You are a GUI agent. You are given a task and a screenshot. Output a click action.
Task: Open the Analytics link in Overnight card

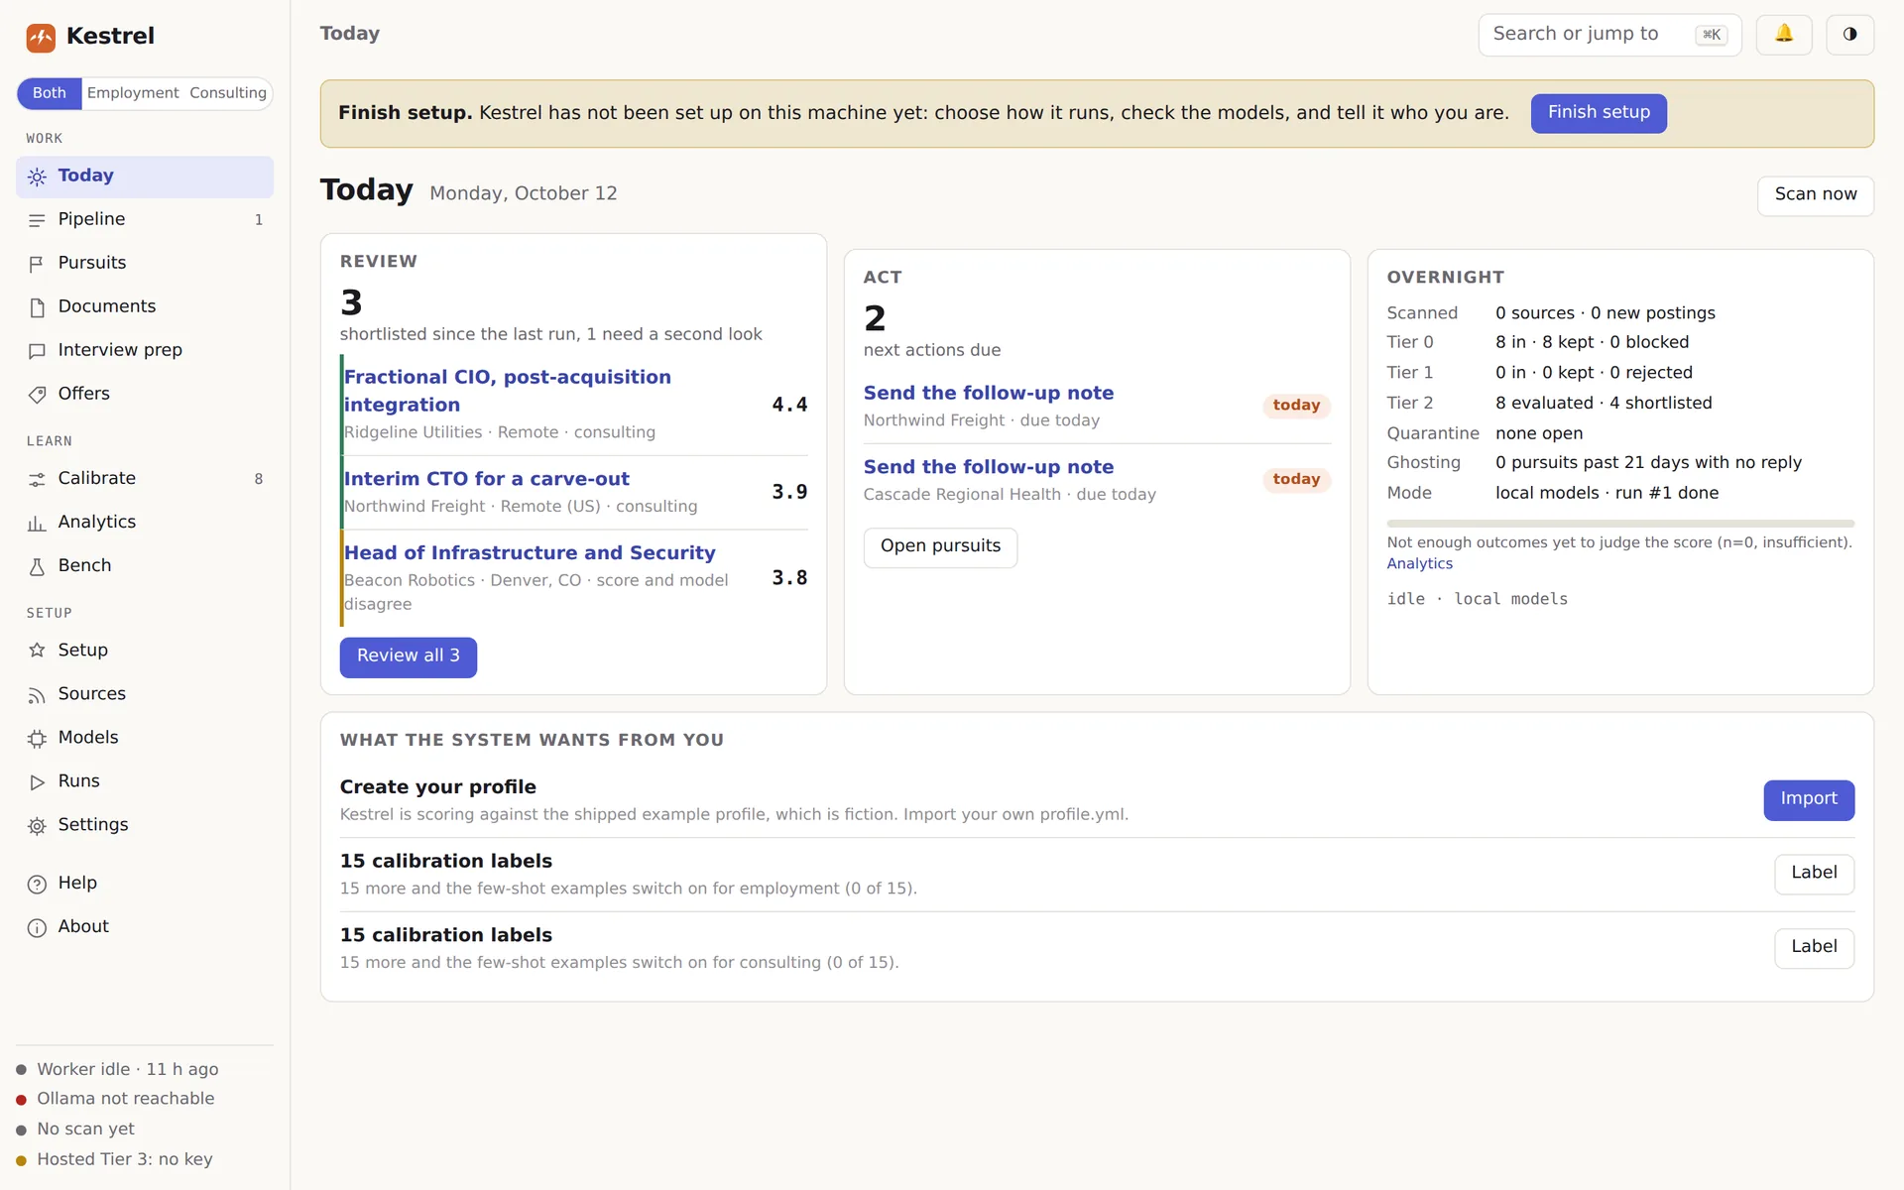click(x=1419, y=563)
